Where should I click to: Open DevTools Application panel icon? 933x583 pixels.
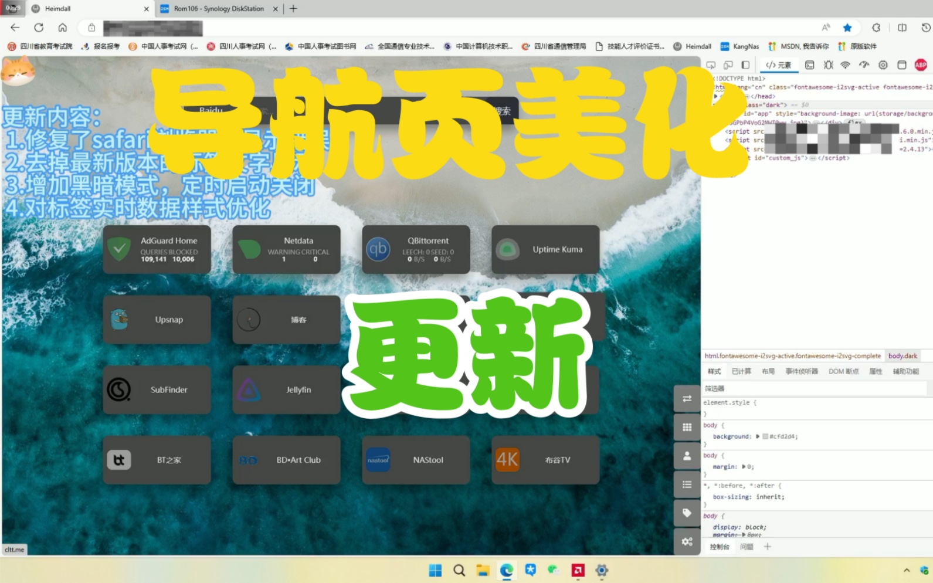point(902,65)
